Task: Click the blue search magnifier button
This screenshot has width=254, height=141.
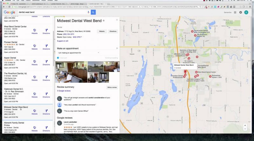Action: pyautogui.click(x=93, y=12)
